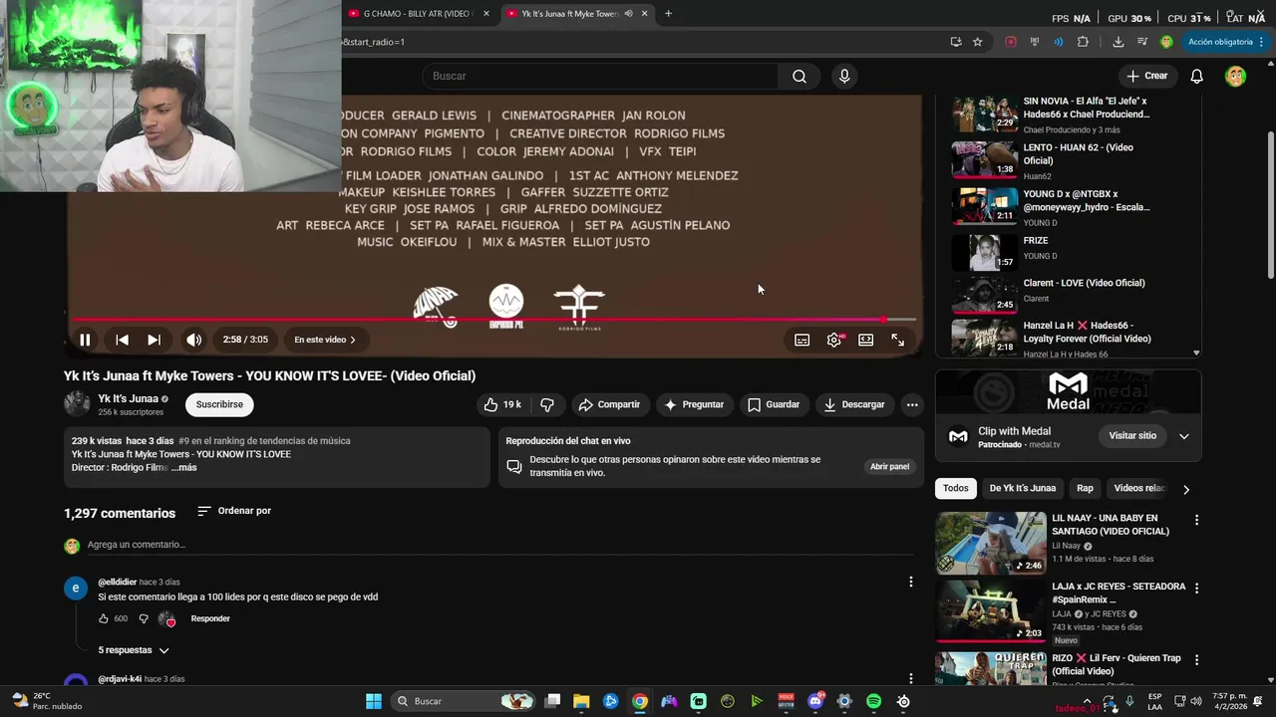Select the 'De Yk It's Junaa' chip
The width and height of the screenshot is (1276, 717).
tap(1022, 488)
